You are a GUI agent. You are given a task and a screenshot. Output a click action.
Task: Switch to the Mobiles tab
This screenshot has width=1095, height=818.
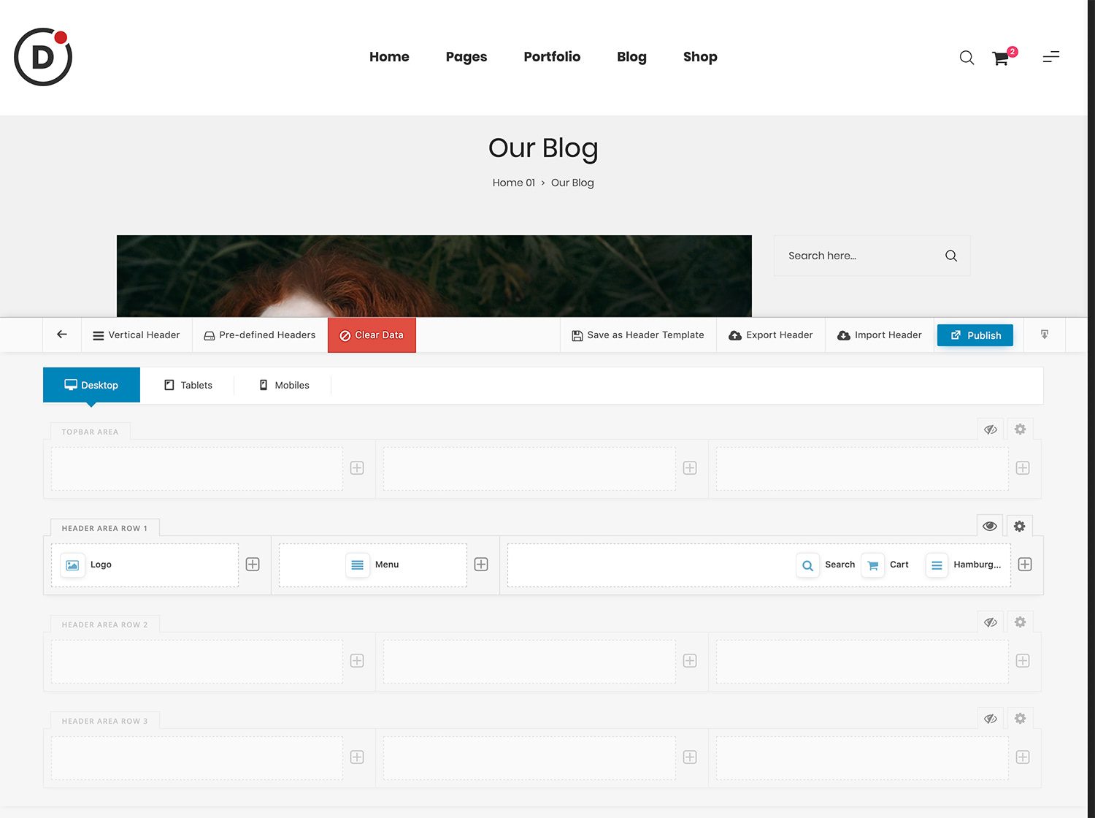(284, 385)
